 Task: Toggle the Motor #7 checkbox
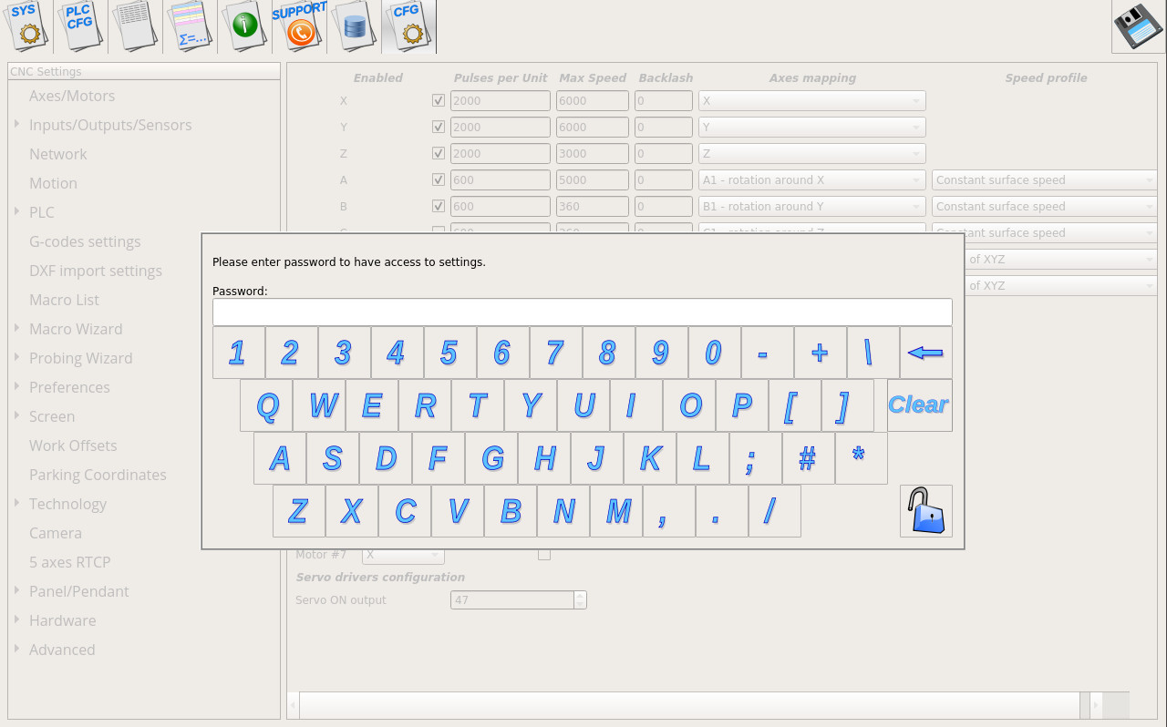(544, 554)
